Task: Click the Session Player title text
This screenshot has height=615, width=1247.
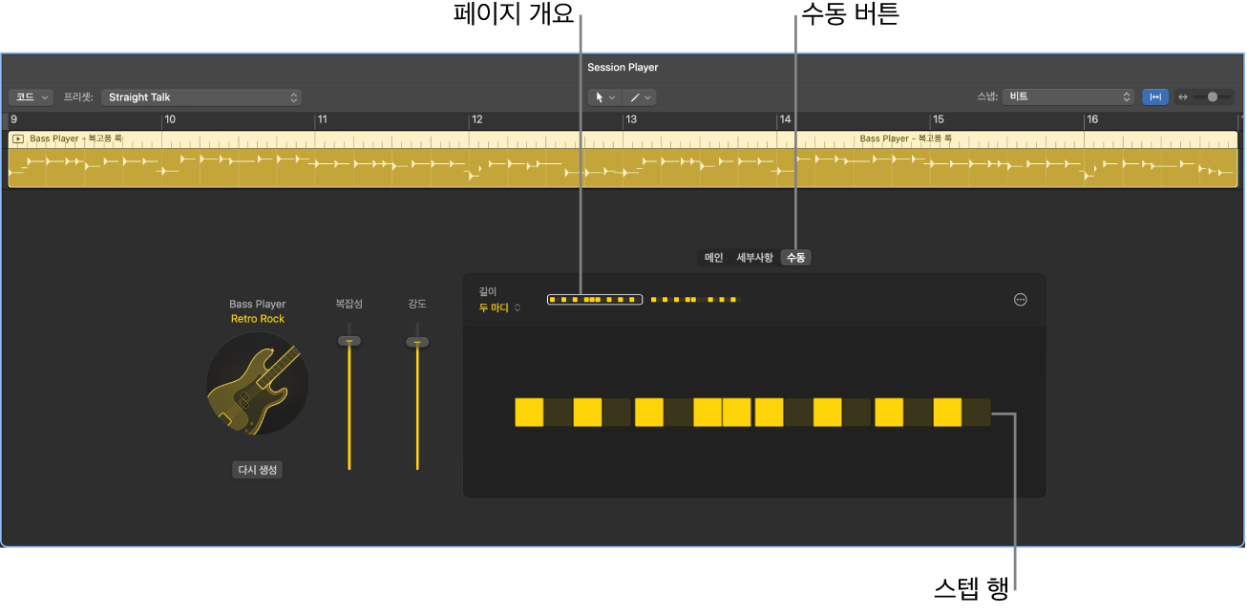Action: click(x=623, y=68)
